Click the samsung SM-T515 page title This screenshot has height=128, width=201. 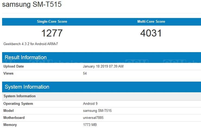[x=32, y=4]
